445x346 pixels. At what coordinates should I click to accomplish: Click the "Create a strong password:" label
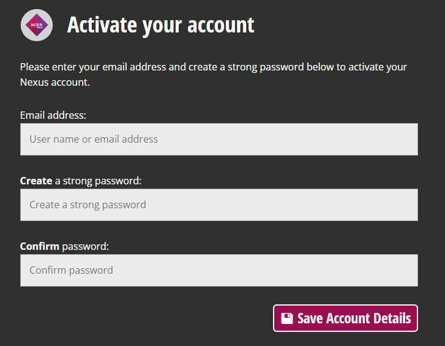tap(81, 181)
